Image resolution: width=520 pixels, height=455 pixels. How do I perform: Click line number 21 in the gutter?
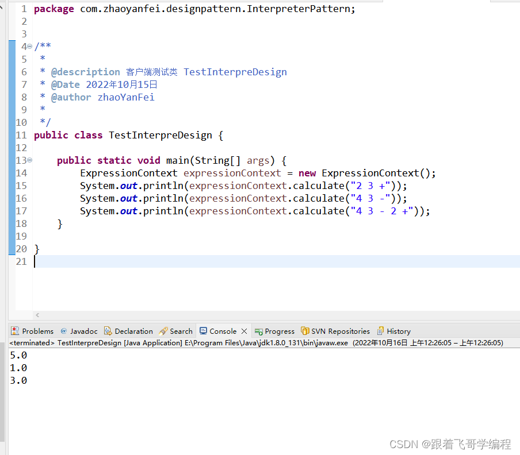point(21,261)
